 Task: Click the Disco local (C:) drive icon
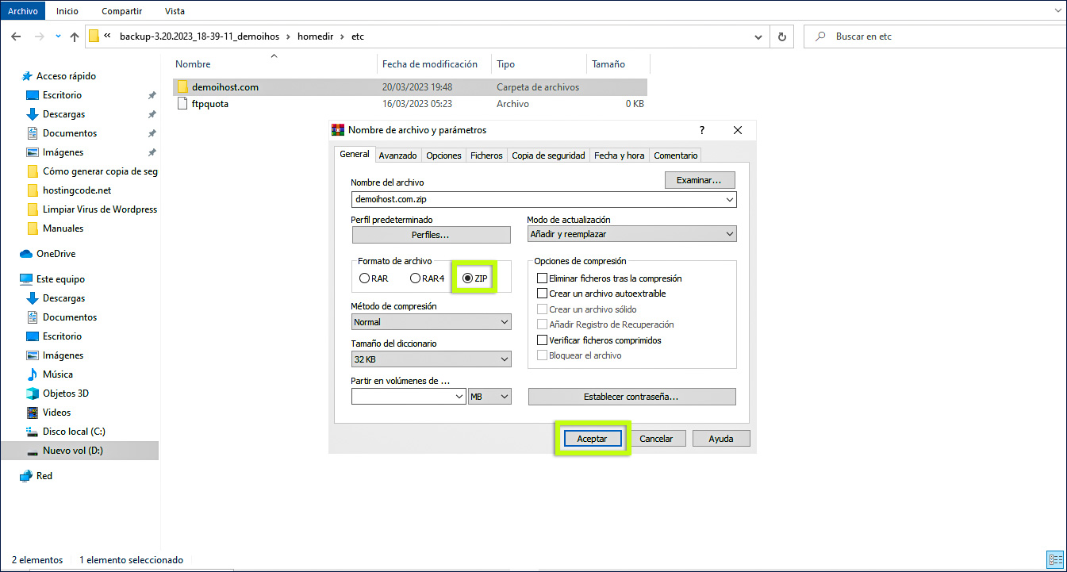[33, 432]
